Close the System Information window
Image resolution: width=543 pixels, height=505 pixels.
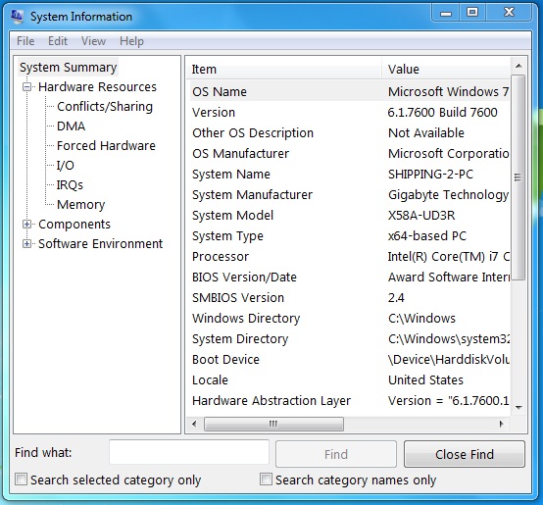(509, 13)
